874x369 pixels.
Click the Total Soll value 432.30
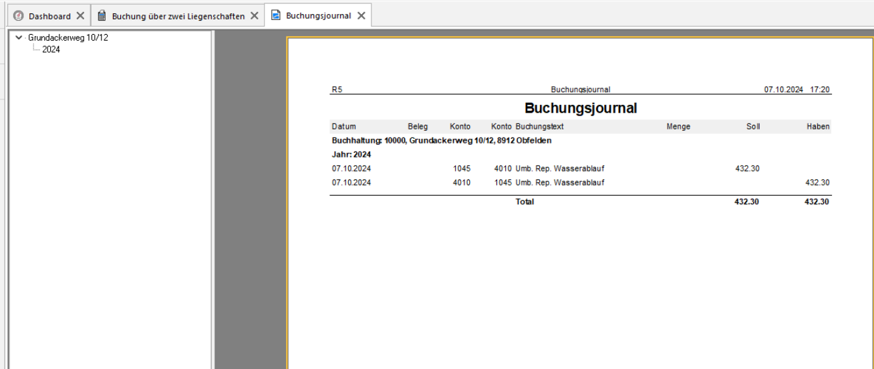pos(747,202)
